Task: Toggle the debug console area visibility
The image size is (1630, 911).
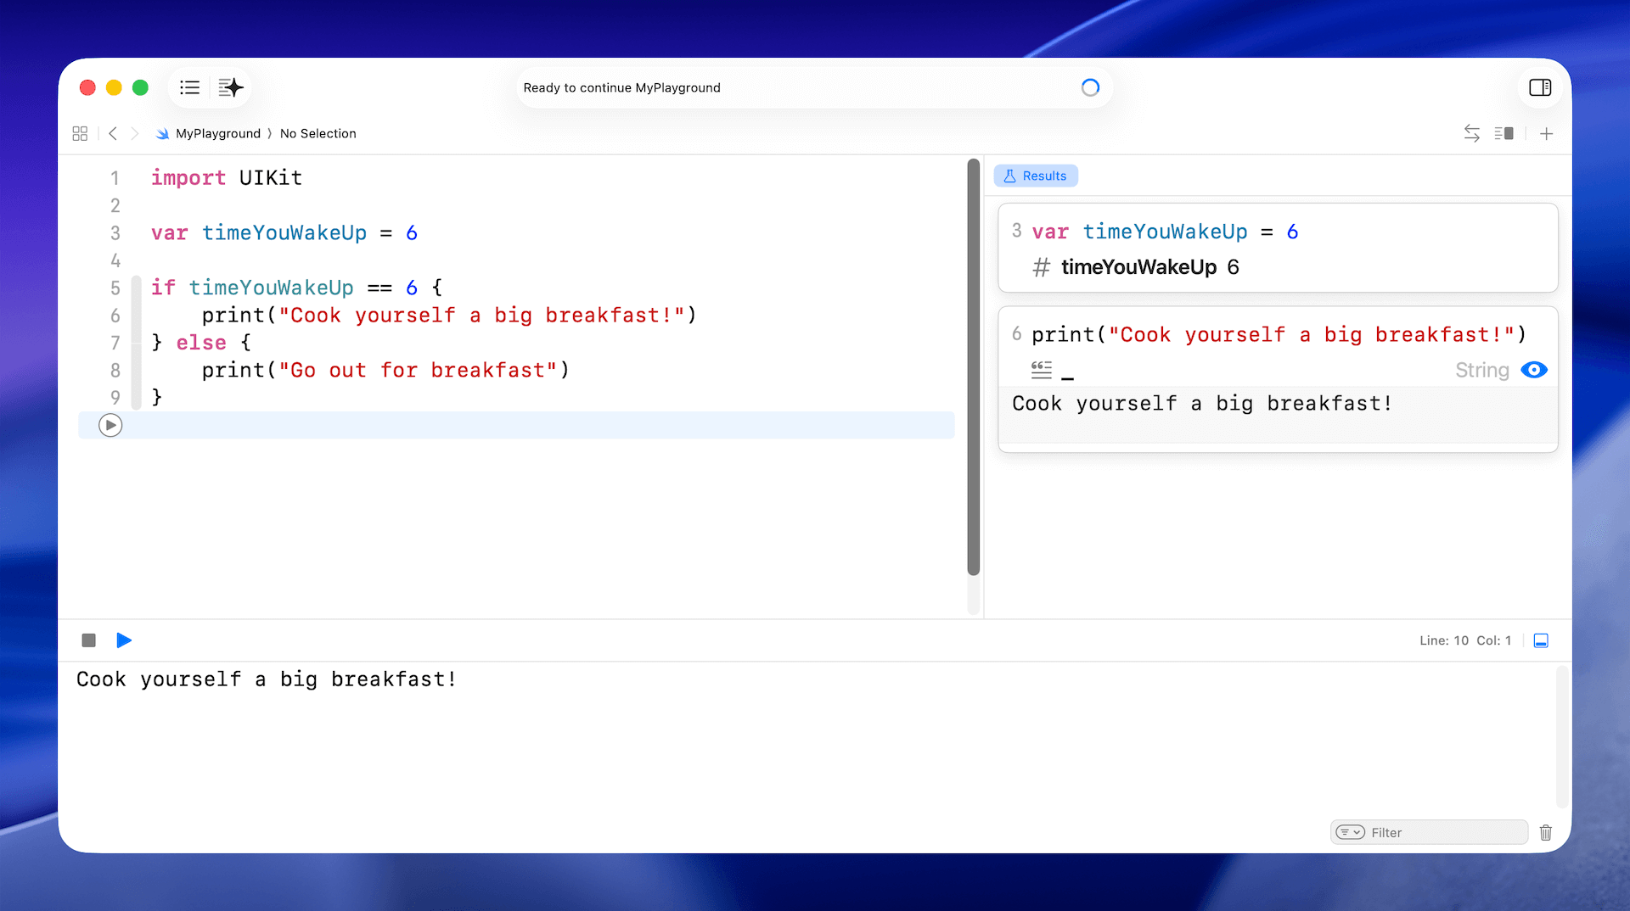Action: 1541,640
